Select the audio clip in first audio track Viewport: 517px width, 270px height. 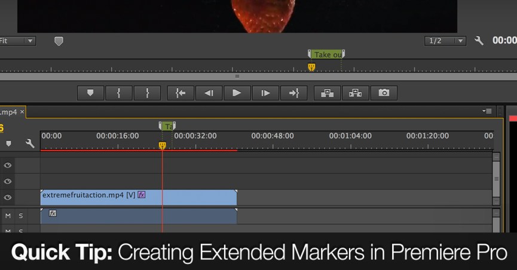point(139,216)
